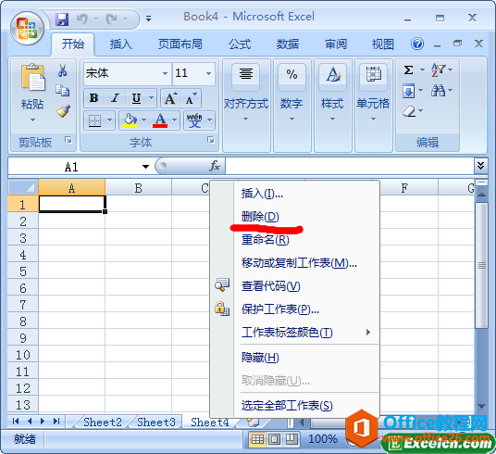
Task: Click the Clear eraser icon
Action: point(409,111)
